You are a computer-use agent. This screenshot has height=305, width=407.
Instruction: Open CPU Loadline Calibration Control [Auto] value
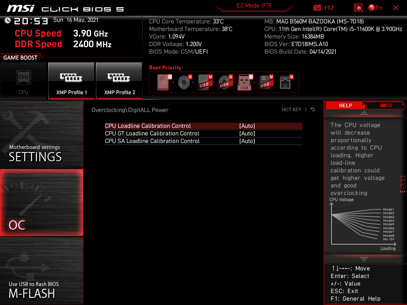pyautogui.click(x=247, y=126)
